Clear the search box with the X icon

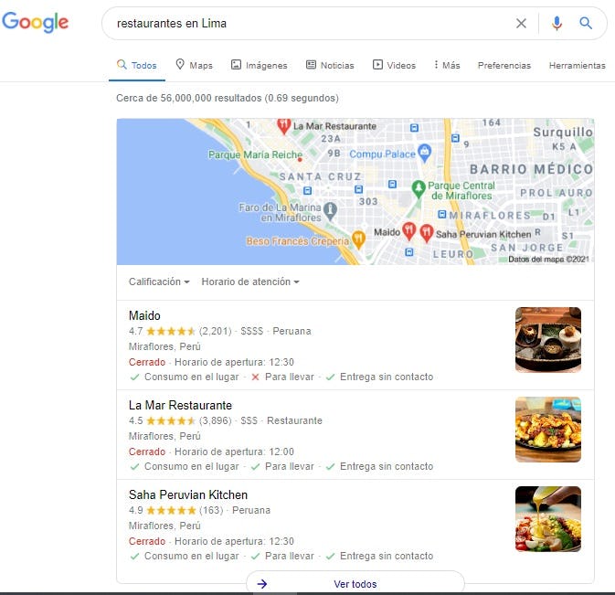click(x=521, y=24)
